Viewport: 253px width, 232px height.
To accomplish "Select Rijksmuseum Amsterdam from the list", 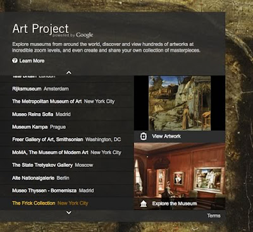I will click(66, 89).
